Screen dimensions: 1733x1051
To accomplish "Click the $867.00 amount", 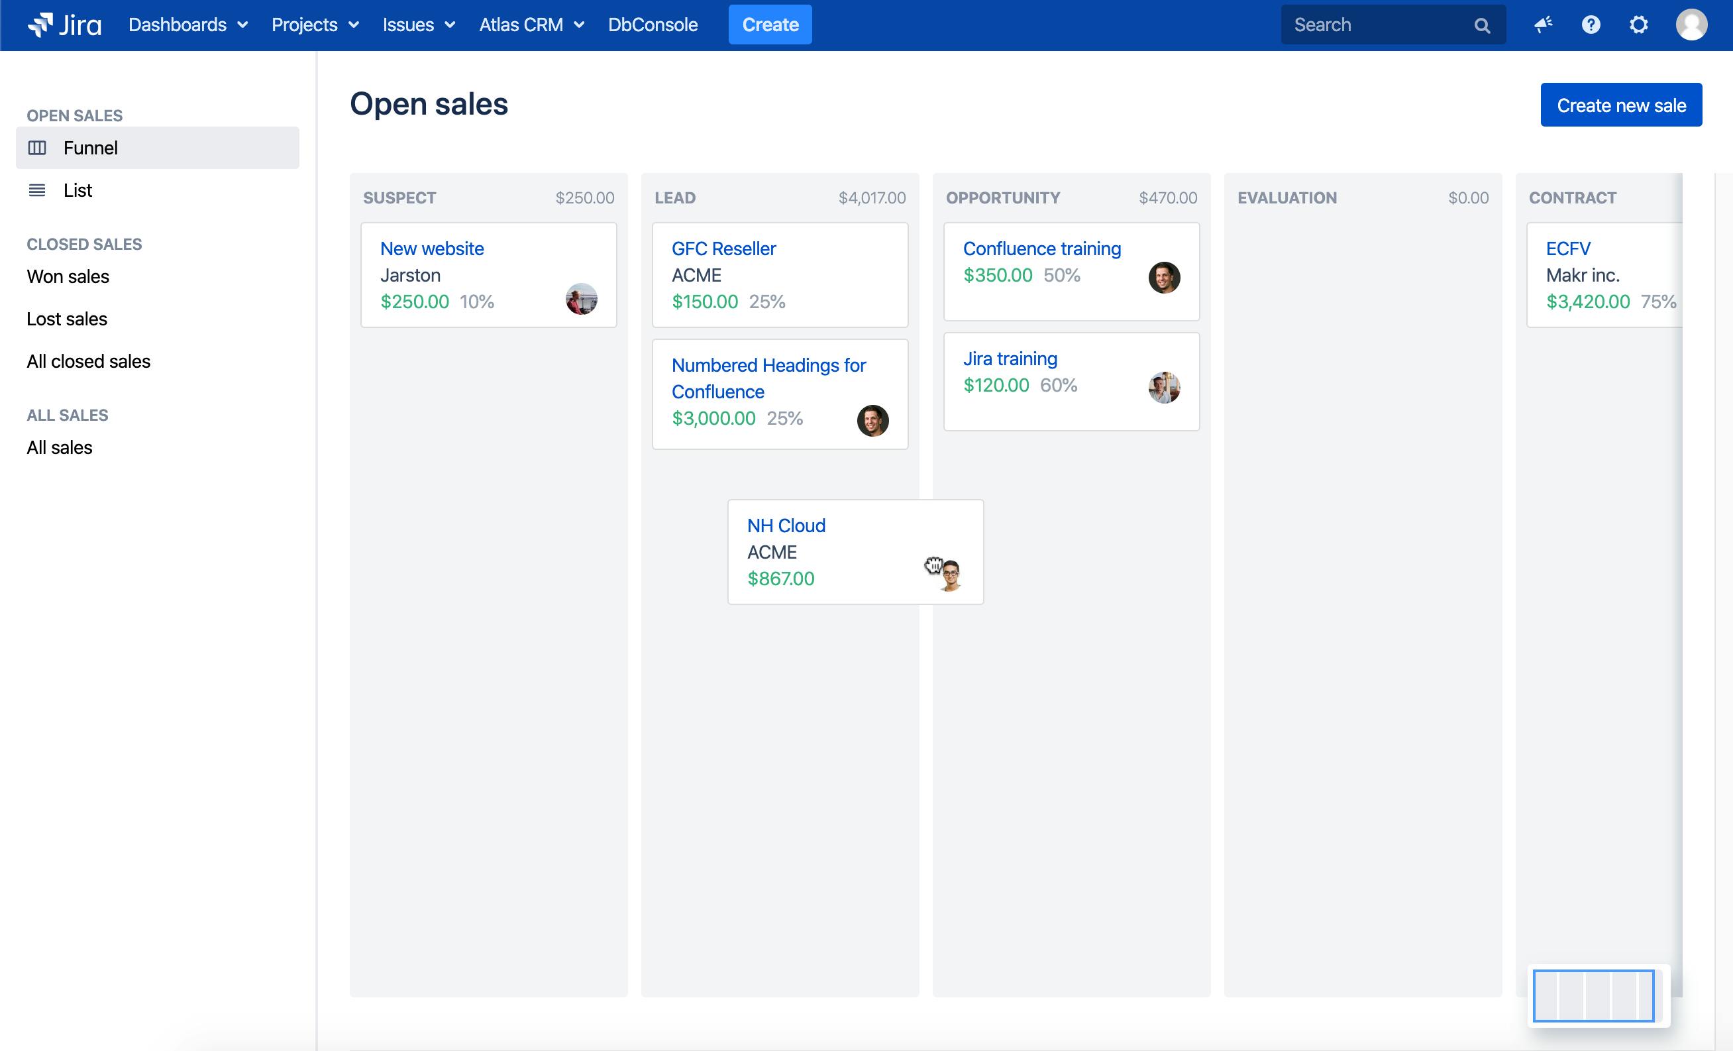I will (x=780, y=579).
